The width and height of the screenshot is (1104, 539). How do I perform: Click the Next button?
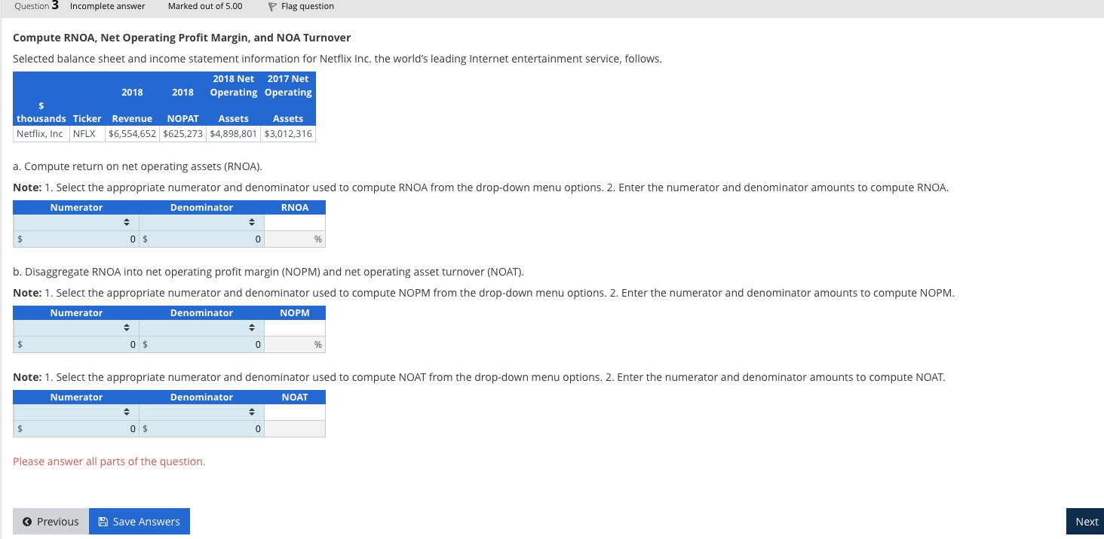1086,521
